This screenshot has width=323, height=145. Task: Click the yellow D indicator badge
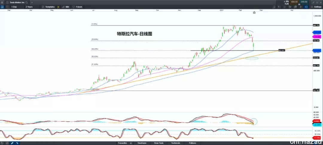point(58,7)
